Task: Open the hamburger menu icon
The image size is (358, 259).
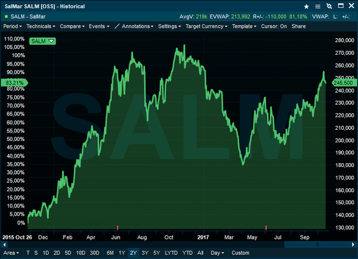Action: pos(317,7)
